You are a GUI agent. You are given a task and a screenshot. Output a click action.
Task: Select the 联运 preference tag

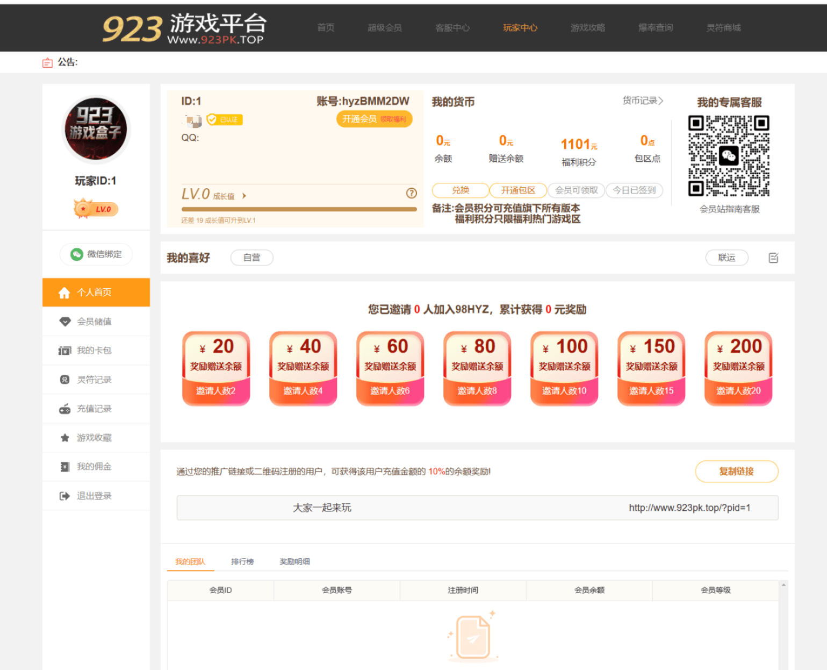coord(727,258)
